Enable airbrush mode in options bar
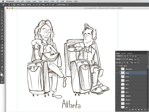 tap(53, 4)
